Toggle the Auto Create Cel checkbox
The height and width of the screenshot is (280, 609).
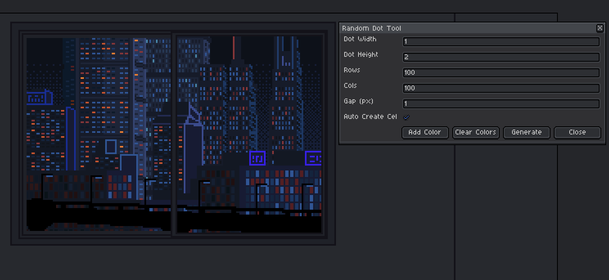[x=406, y=117]
